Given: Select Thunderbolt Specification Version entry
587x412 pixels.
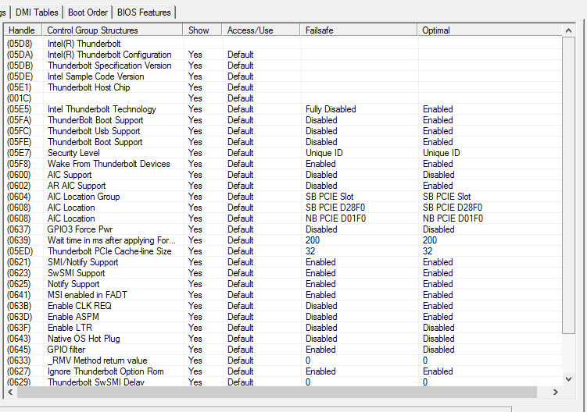Looking at the screenshot, I should tap(109, 66).
